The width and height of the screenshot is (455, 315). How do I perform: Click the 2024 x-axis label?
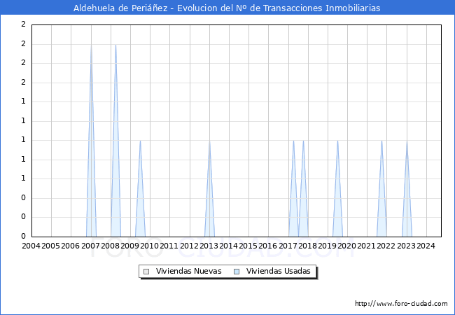tap(426, 246)
